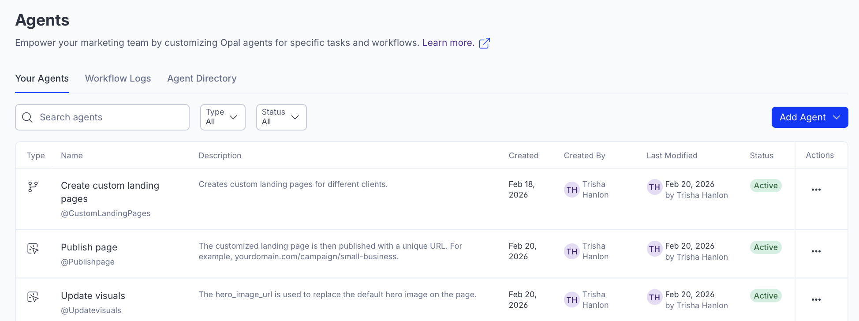859x321 pixels.
Task: Click the external link icon after Learn more
Action: 484,43
